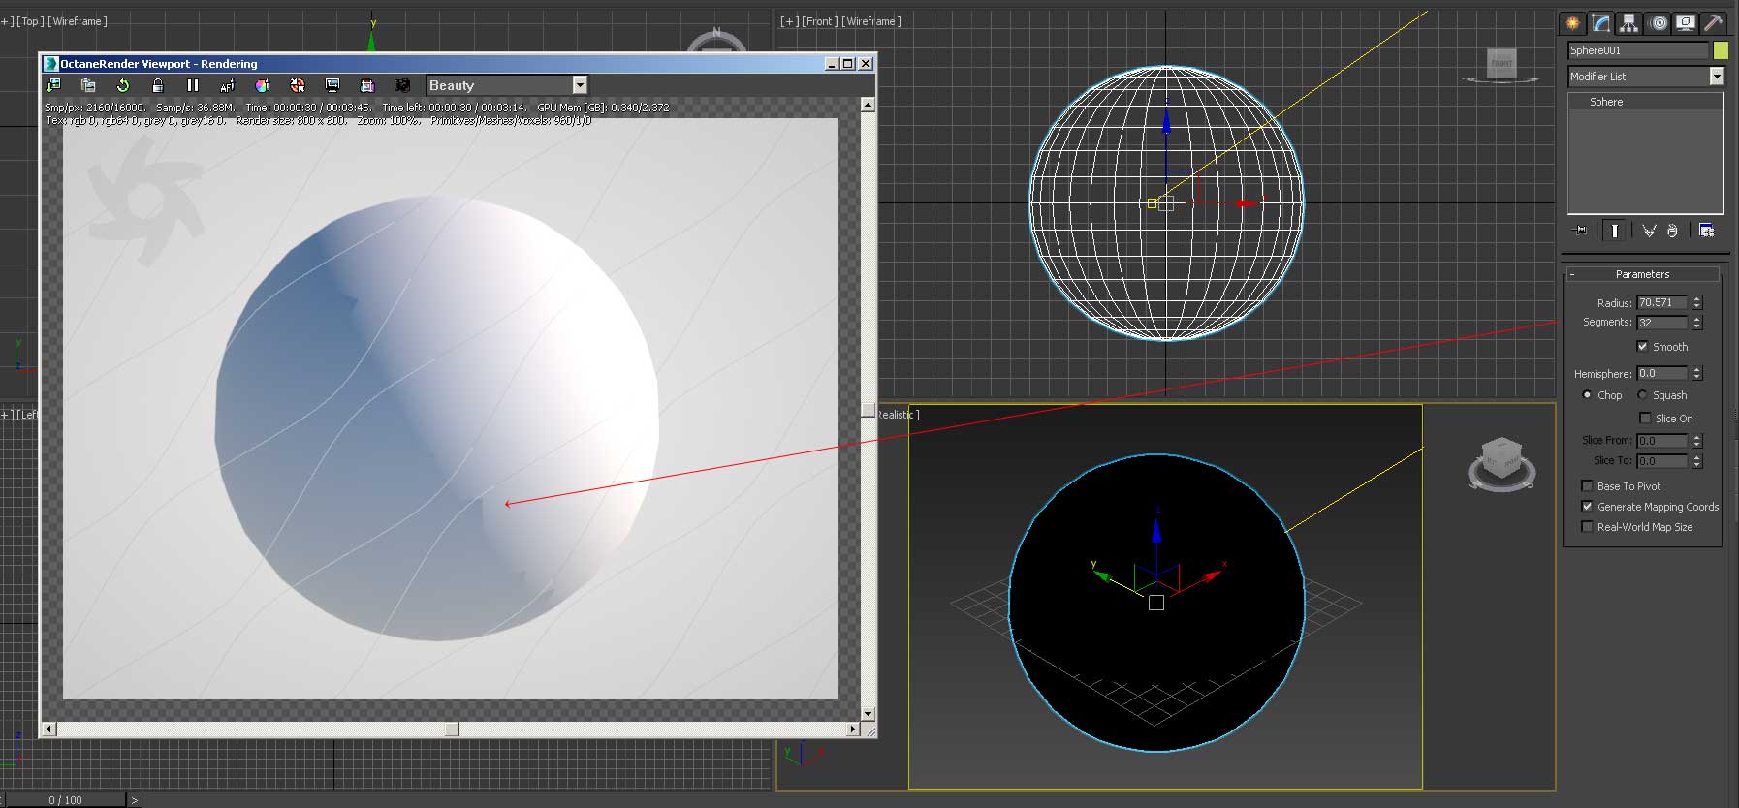Image resolution: width=1739 pixels, height=808 pixels.
Task: Enable the Slice On checkbox
Action: 1645,418
